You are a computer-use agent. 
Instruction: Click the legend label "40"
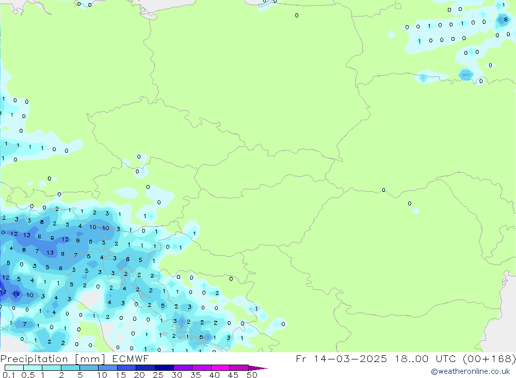coord(214,375)
